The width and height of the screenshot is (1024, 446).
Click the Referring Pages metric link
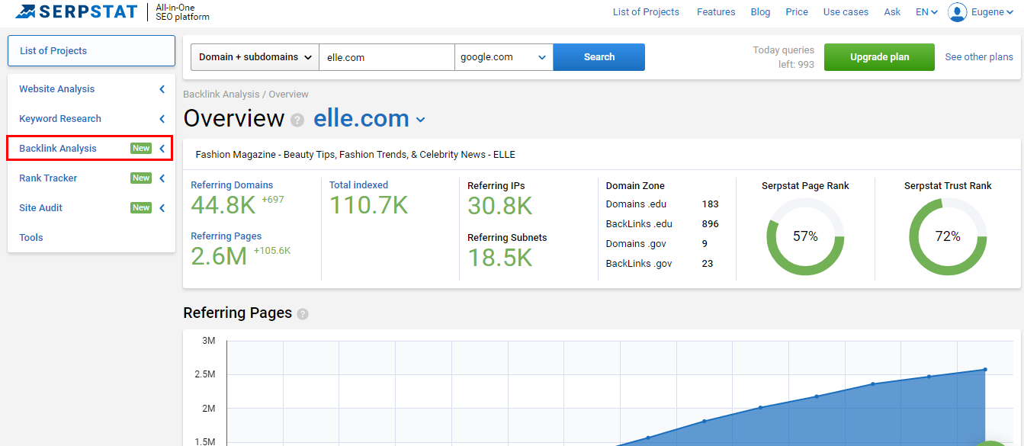coord(226,236)
